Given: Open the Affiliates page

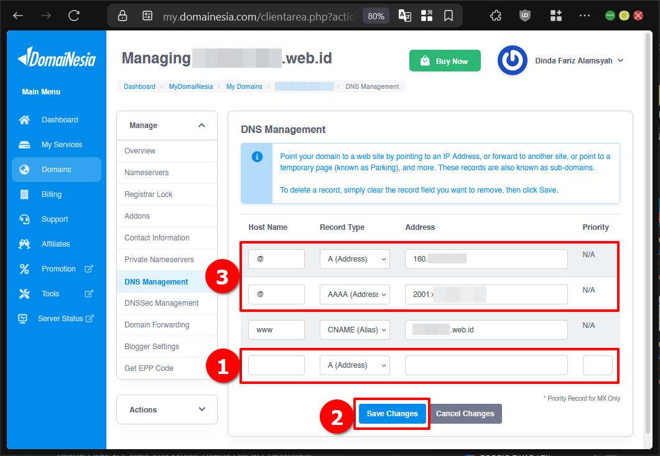Looking at the screenshot, I should coord(57,244).
